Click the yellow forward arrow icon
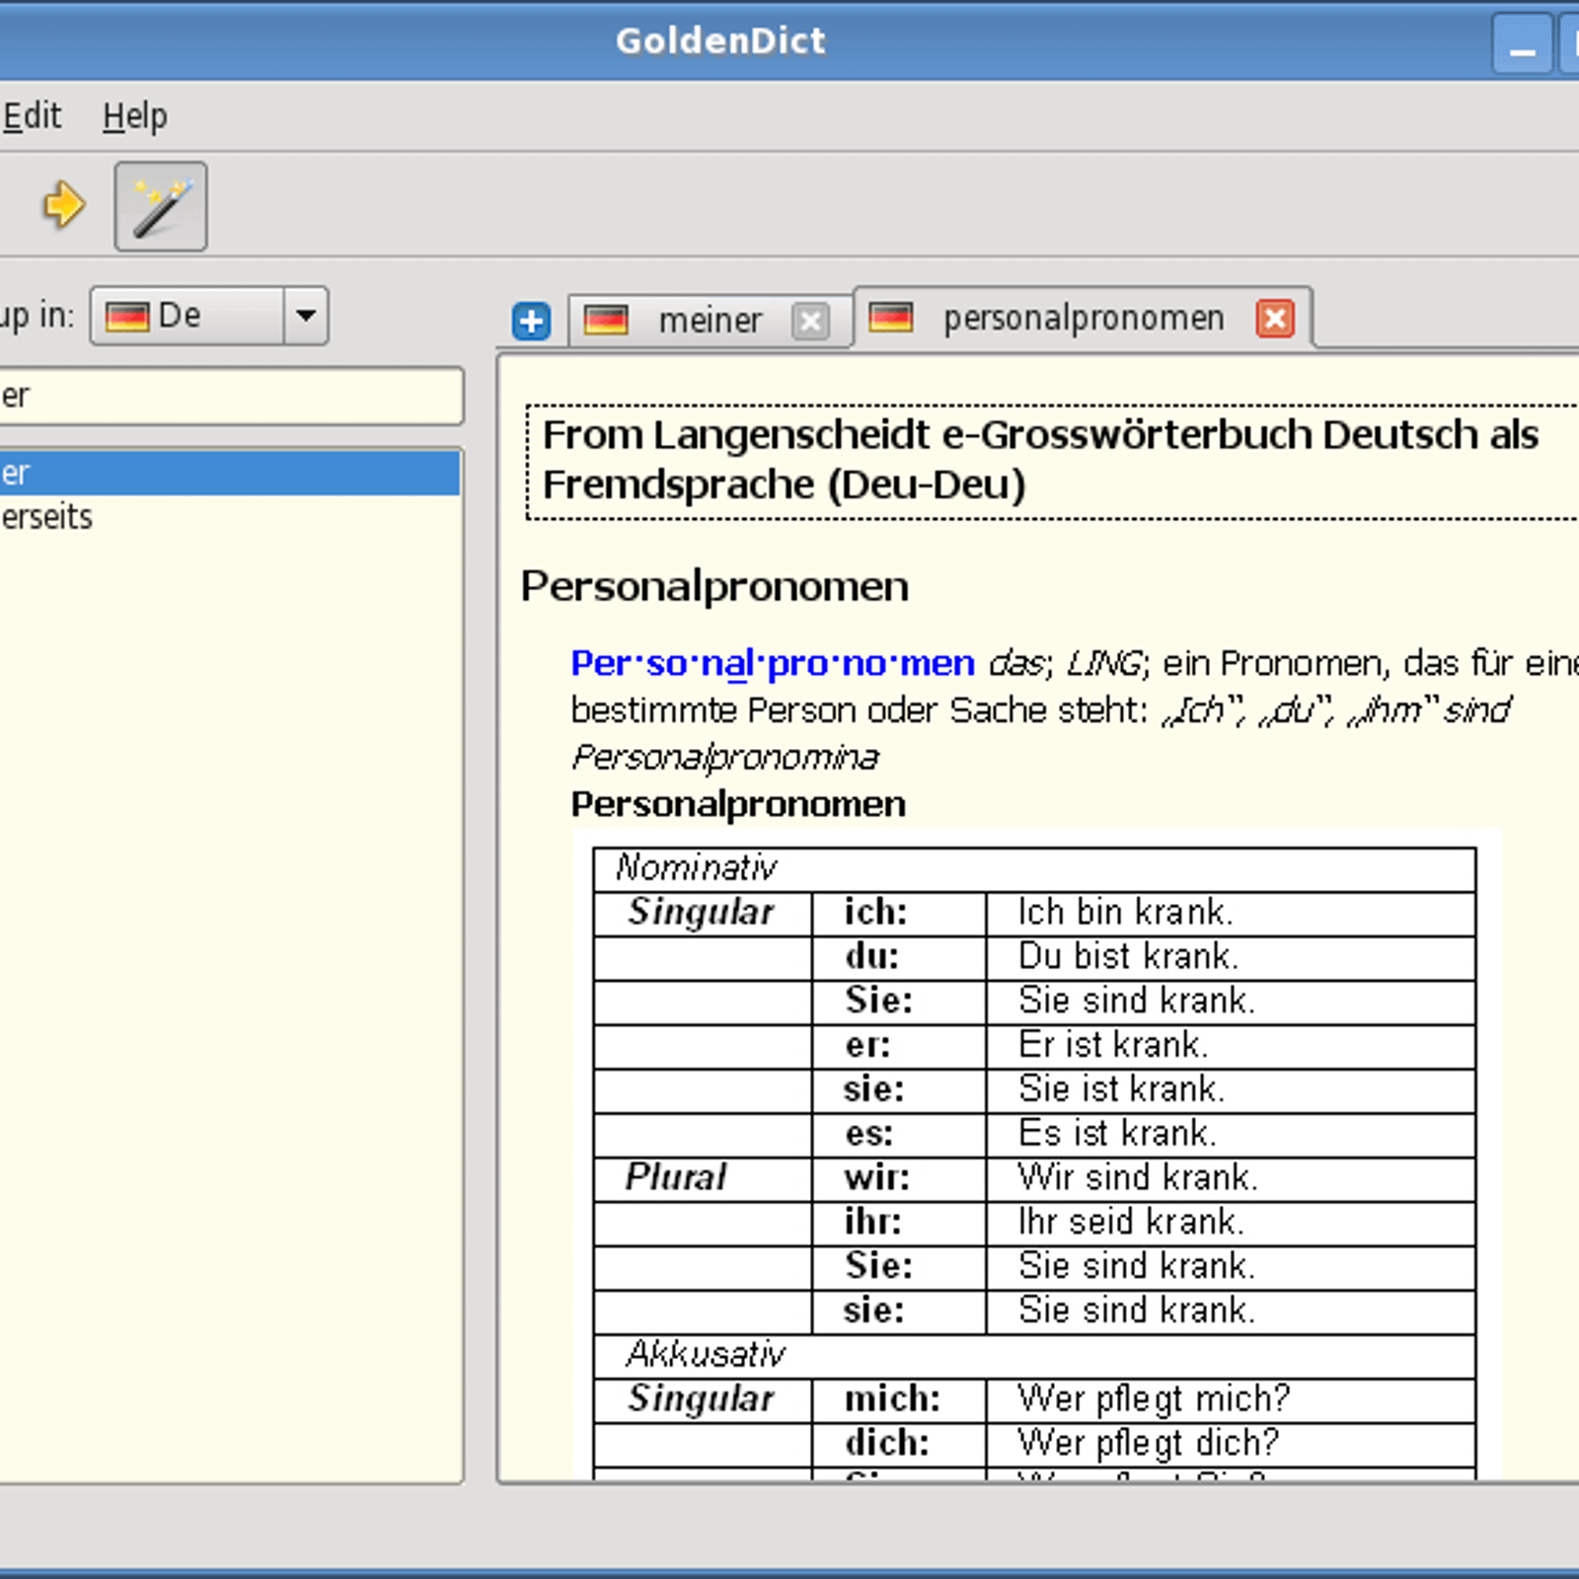 pos(64,205)
